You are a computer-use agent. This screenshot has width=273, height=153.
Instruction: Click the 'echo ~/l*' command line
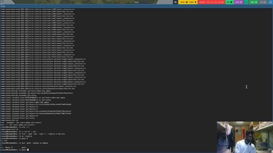pyautogui.click(x=15, y=127)
